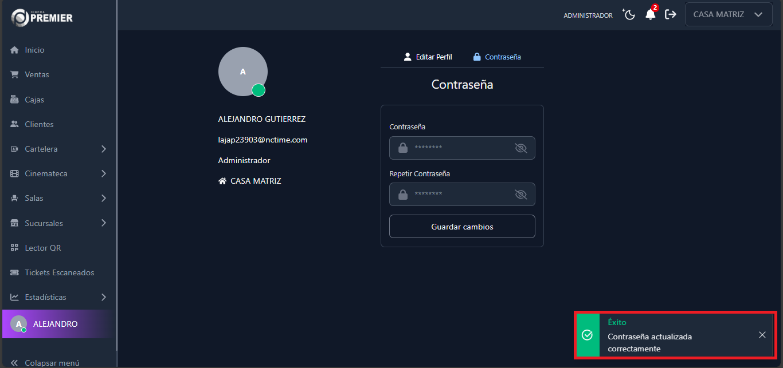This screenshot has height=368, width=783.
Task: Open Tickets Escaneados
Action: [x=59, y=272]
